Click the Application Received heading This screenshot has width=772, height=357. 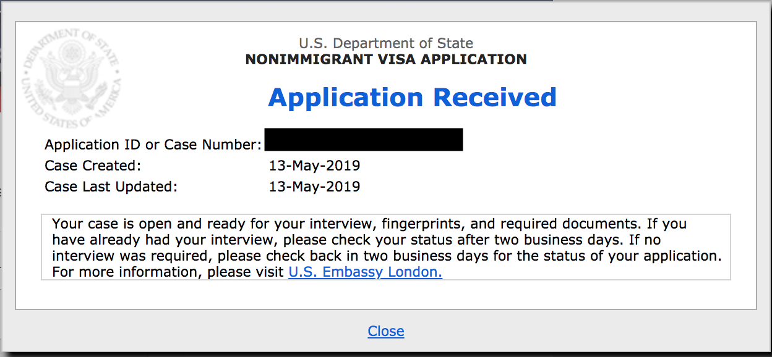pos(413,98)
